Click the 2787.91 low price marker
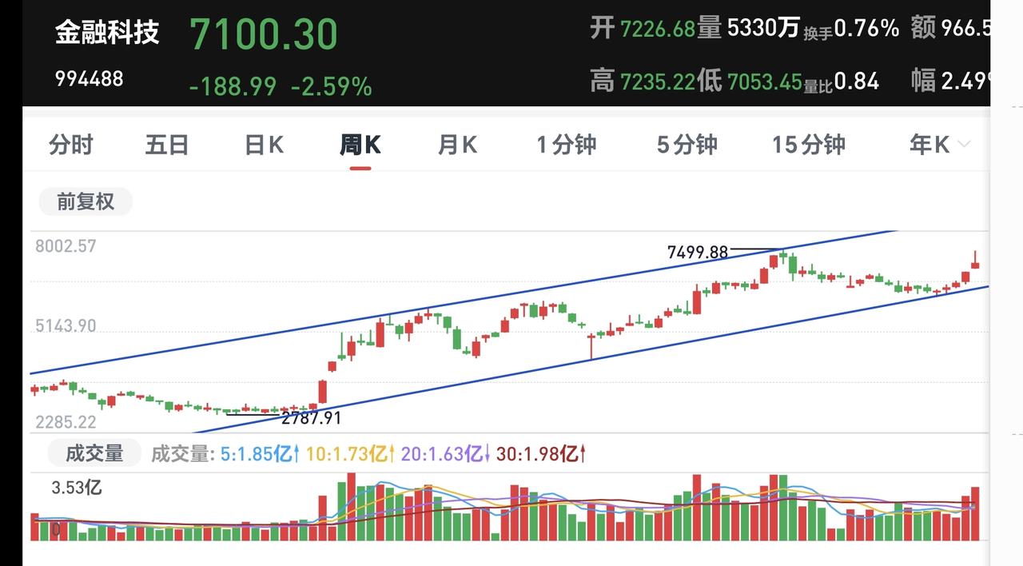Viewport: 1023px width, 566px height. pyautogui.click(x=311, y=417)
